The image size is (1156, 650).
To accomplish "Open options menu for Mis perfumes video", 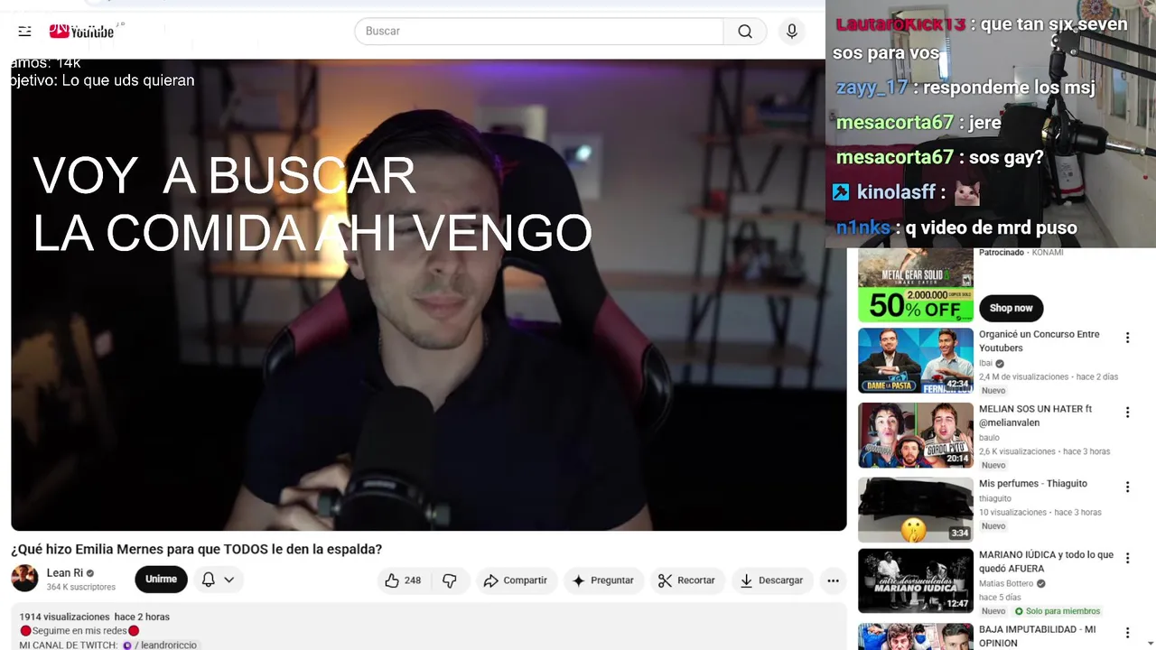I will coord(1127,487).
